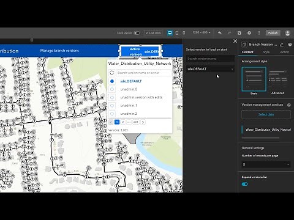The image size is (294, 220).
Task: Go to next page of versions
Action: click(143, 122)
